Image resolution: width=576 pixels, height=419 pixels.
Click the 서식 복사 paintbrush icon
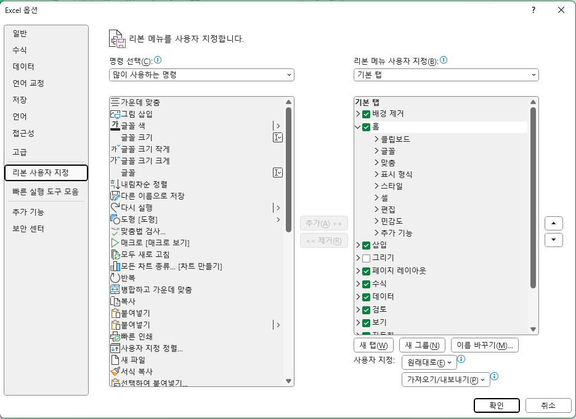[x=115, y=372]
